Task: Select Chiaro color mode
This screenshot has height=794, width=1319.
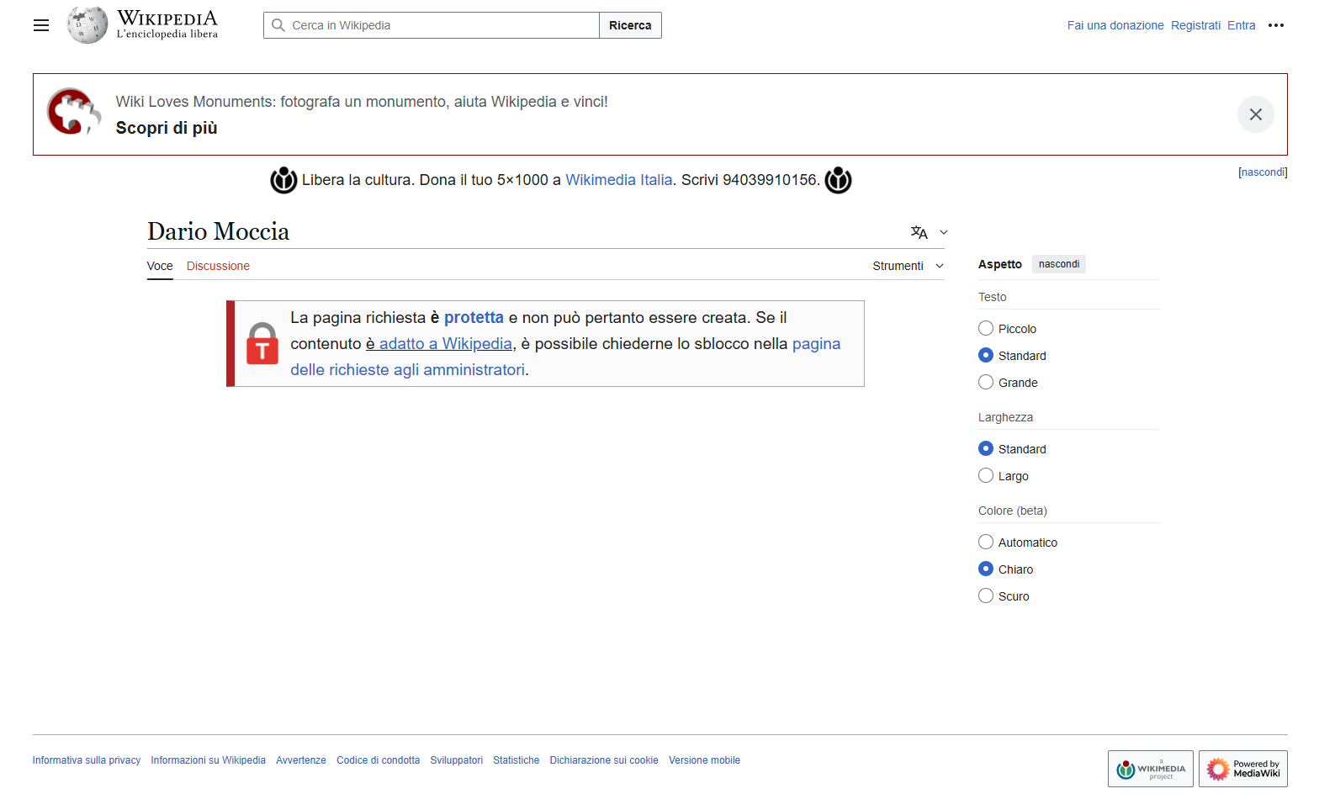Action: click(x=986, y=569)
